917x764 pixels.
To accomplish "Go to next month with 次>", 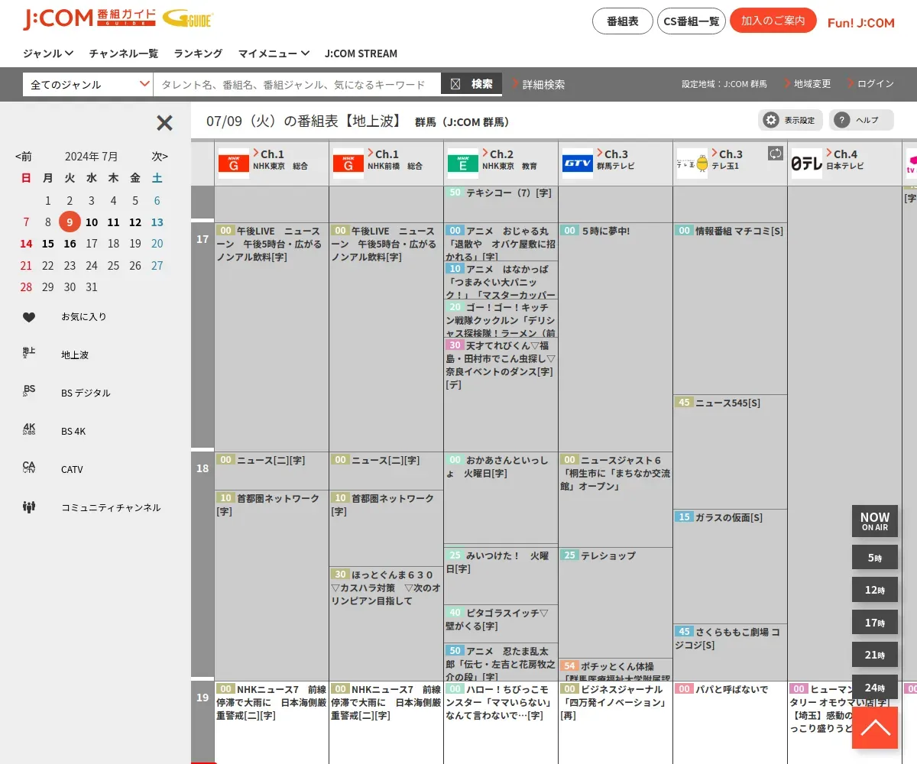I will click(x=160, y=157).
